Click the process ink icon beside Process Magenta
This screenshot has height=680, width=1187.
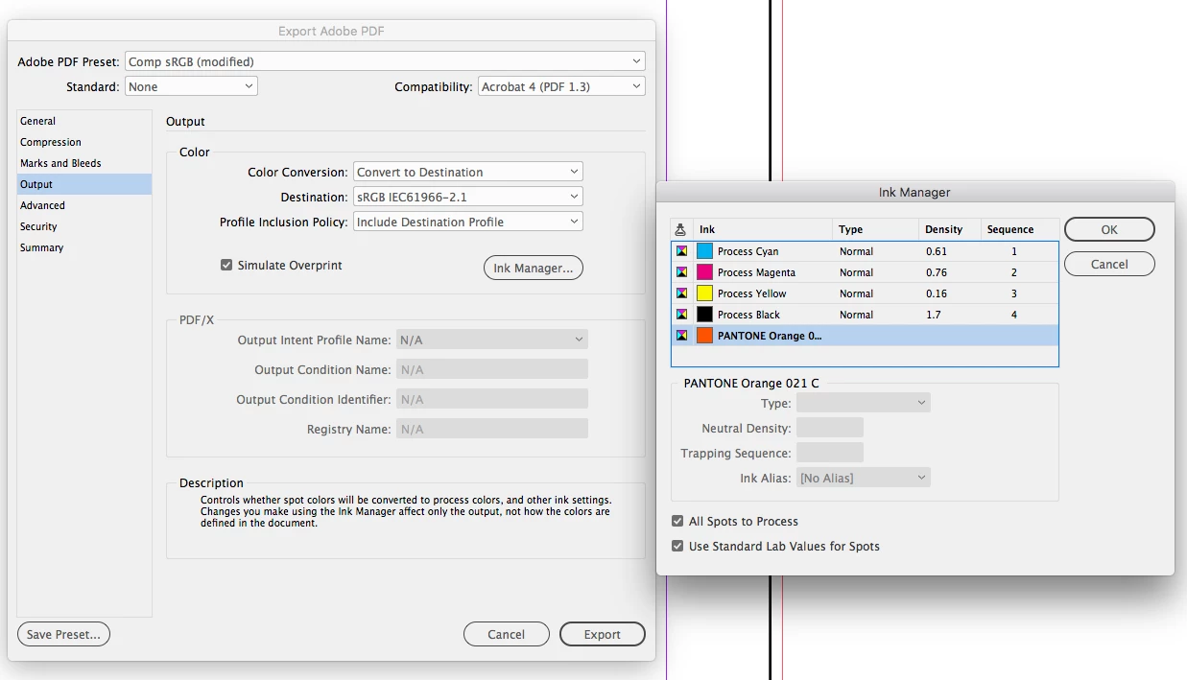(681, 272)
